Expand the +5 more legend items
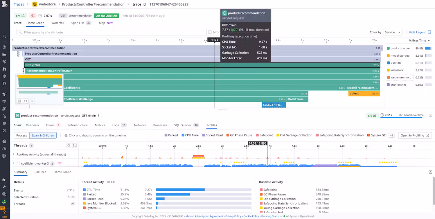The height and width of the screenshot is (219, 435). (391, 135)
